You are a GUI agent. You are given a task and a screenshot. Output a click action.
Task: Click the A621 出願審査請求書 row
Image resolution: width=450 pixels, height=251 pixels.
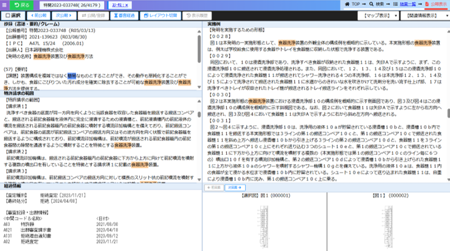[x=61, y=230]
